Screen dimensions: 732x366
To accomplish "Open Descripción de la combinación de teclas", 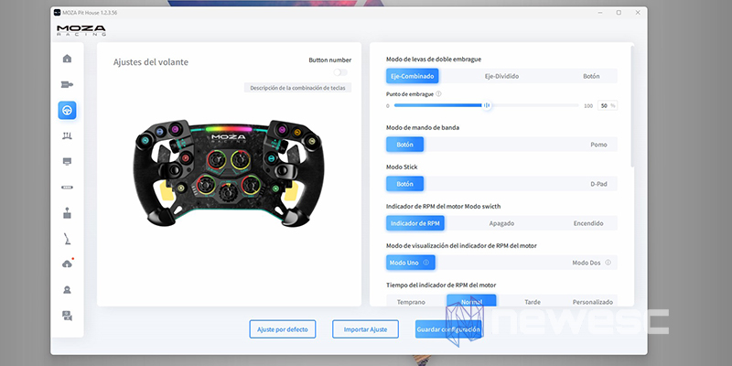I will 298,88.
